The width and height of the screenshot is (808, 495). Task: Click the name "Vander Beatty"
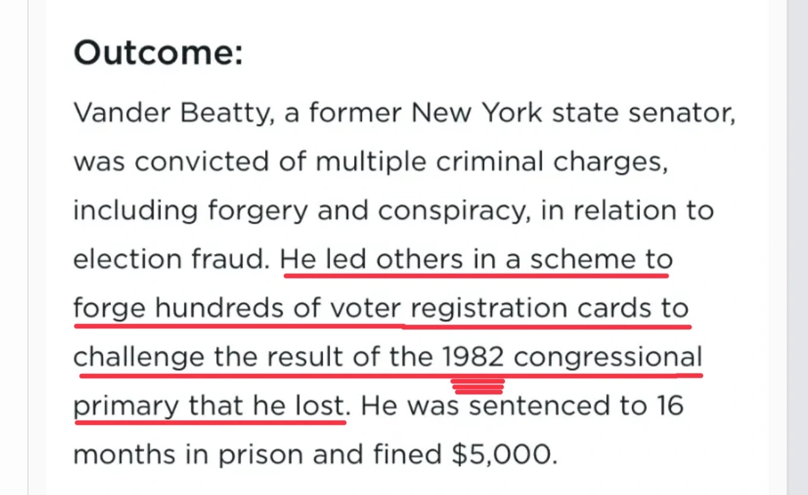[x=171, y=112]
